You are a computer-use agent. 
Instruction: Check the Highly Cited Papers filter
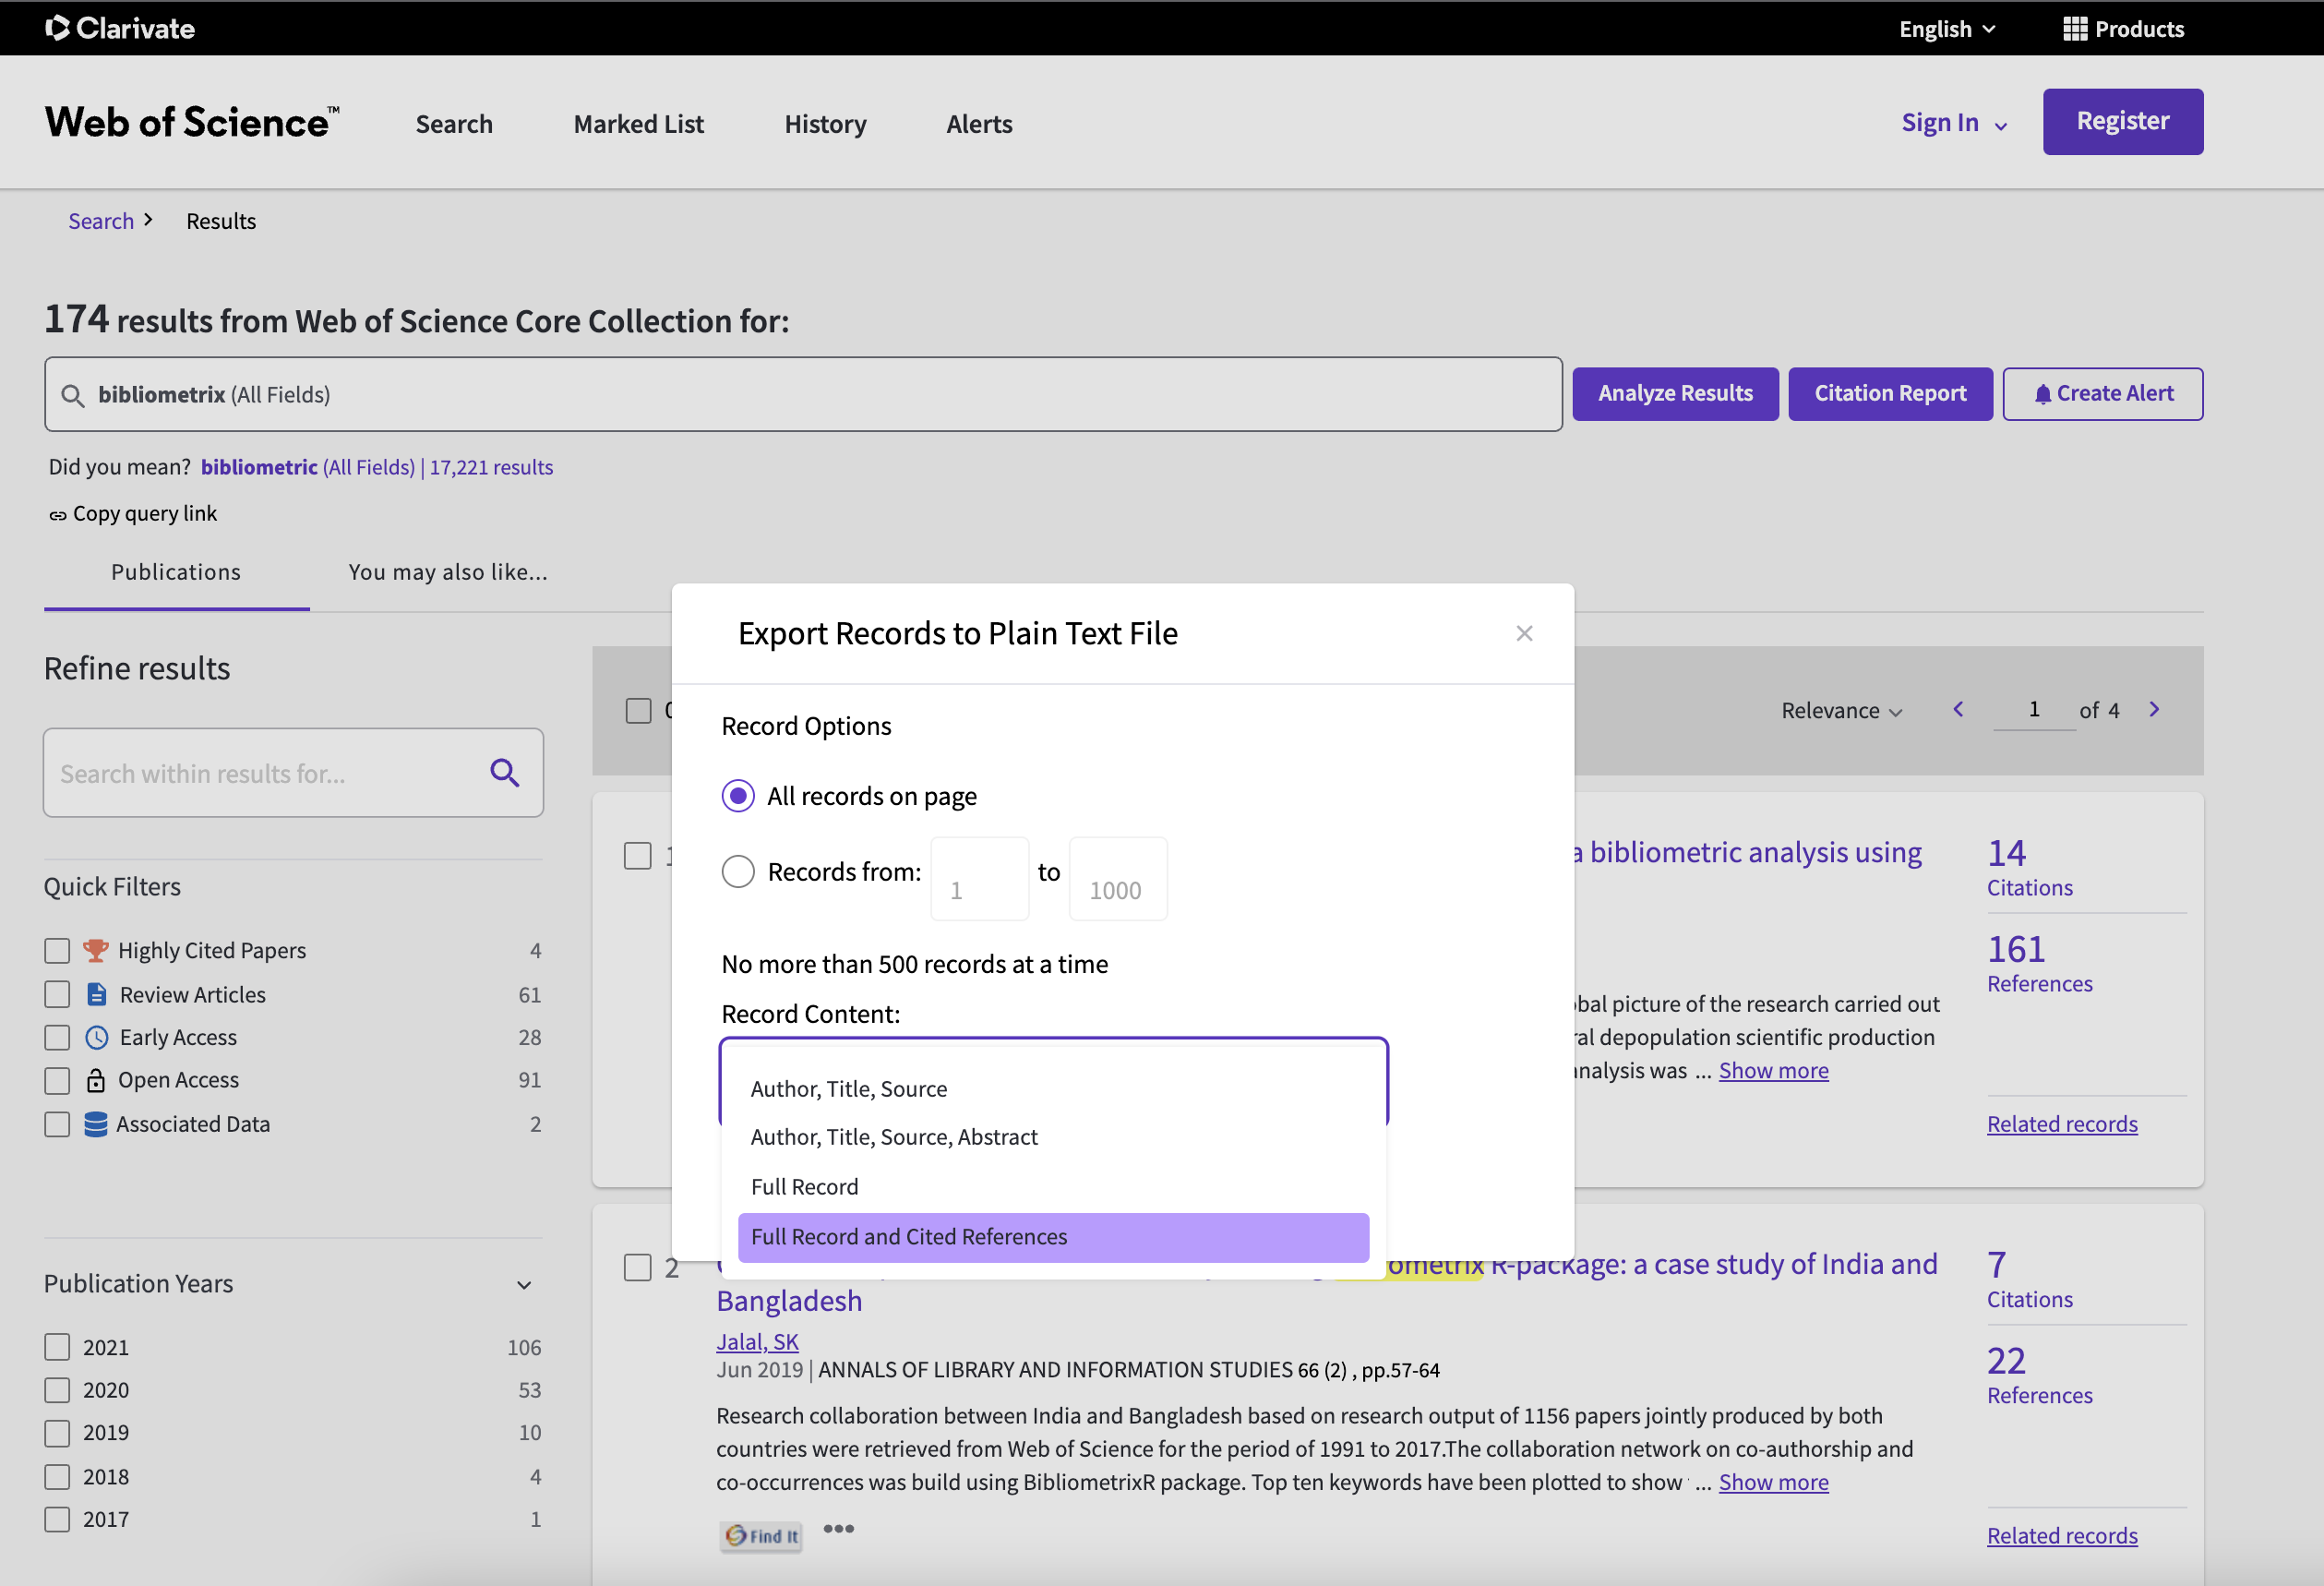point(57,950)
